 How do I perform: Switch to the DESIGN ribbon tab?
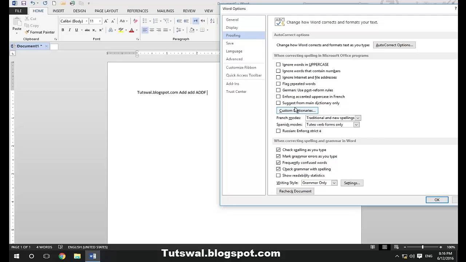79,11
